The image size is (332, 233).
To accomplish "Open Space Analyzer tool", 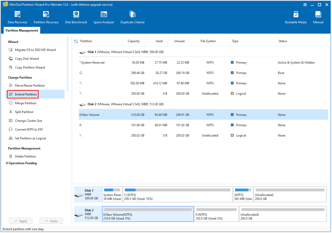I will [x=104, y=17].
